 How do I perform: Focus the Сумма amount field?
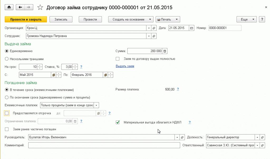pyautogui.click(x=145, y=51)
